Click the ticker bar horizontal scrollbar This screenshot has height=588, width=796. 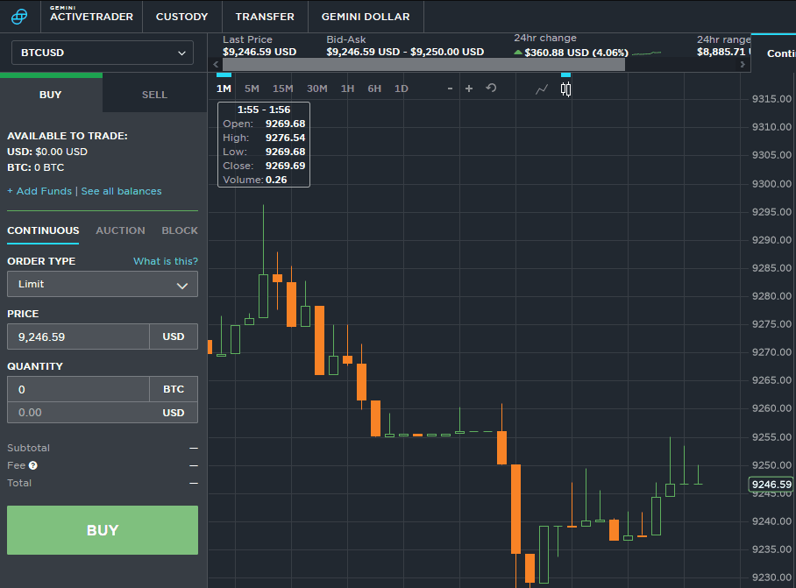423,65
